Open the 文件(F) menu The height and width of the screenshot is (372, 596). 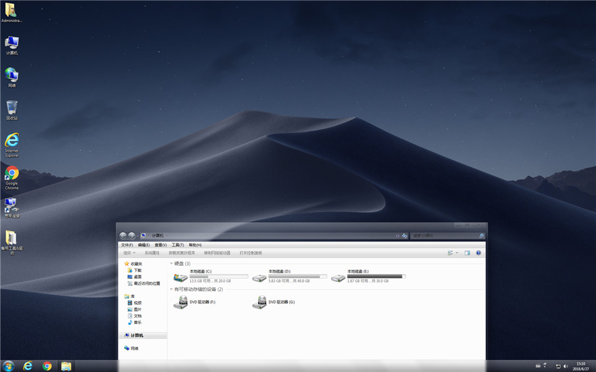pos(127,246)
